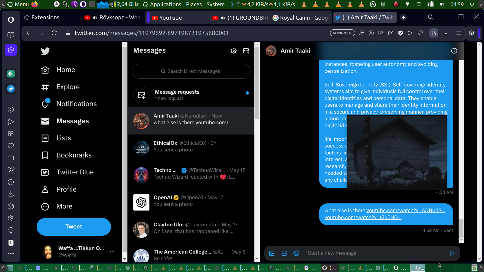Click the Tweet button

tap(74, 227)
